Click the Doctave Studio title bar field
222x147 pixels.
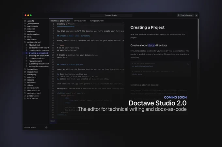click(x=111, y=15)
